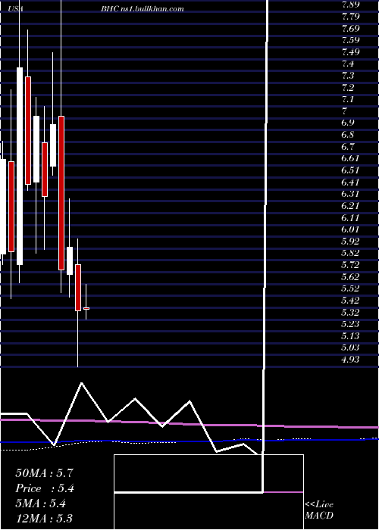Click the 5.92 price axis label
The height and width of the screenshot is (530, 379).
(350, 242)
